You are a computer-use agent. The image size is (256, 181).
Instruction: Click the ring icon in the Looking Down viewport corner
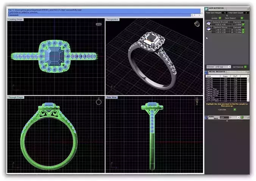coord(98,24)
